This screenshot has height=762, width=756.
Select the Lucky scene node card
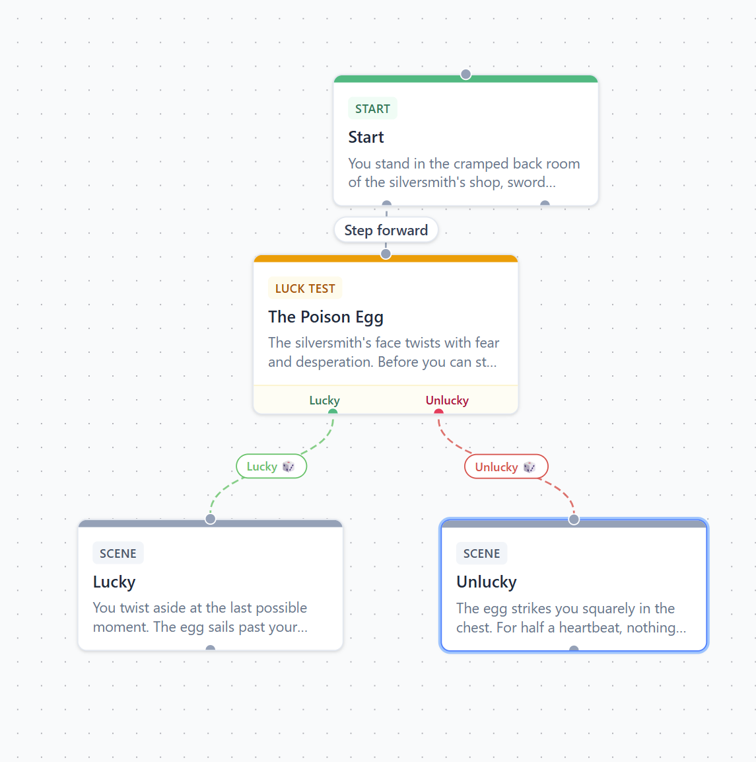coord(210,585)
